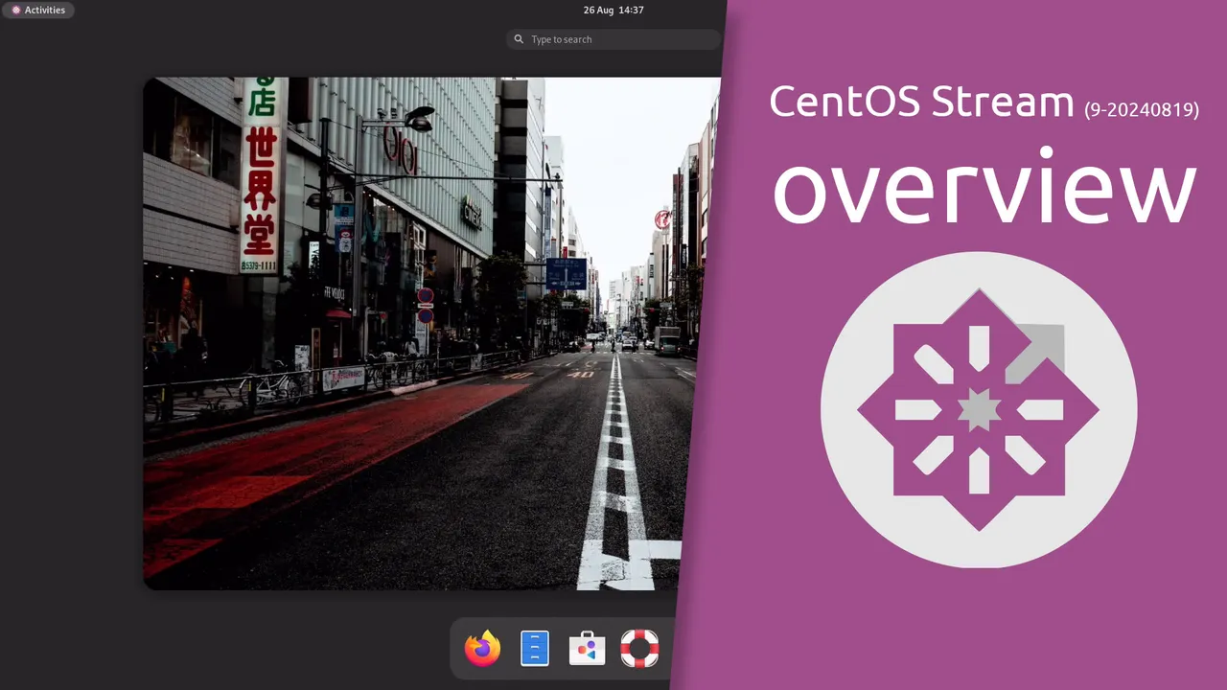Screen dimensions: 1227x690
Task: Open Firefox from the dash
Action: click(483, 649)
